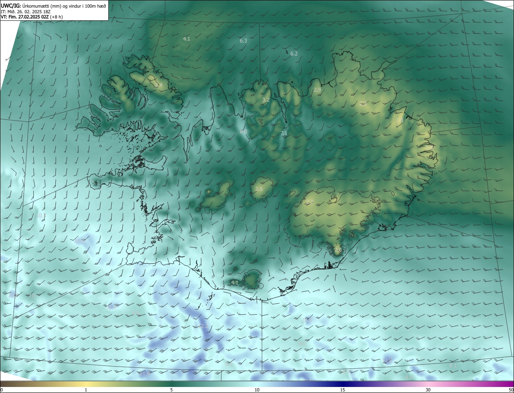
Task: Click the 6.3 precipitation value label
Action: pos(243,41)
